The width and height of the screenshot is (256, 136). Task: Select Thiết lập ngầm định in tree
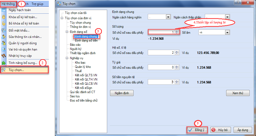(x=83, y=53)
